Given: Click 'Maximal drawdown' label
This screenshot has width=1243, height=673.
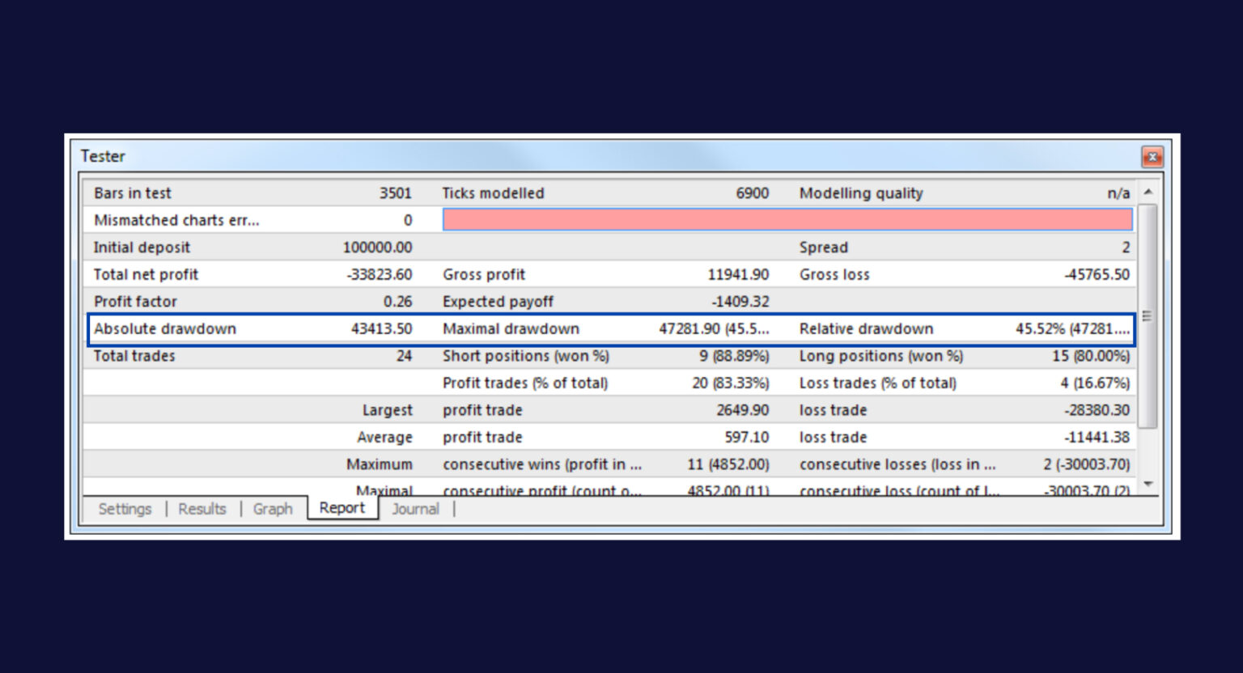Looking at the screenshot, I should click(511, 329).
